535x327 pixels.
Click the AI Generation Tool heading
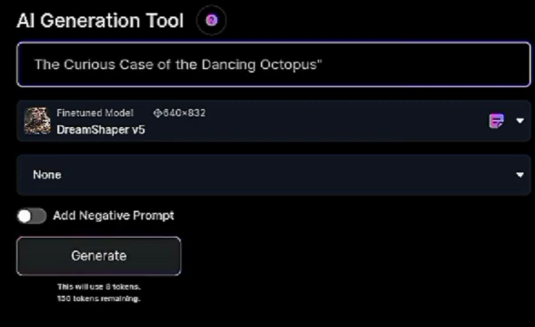[x=100, y=20]
